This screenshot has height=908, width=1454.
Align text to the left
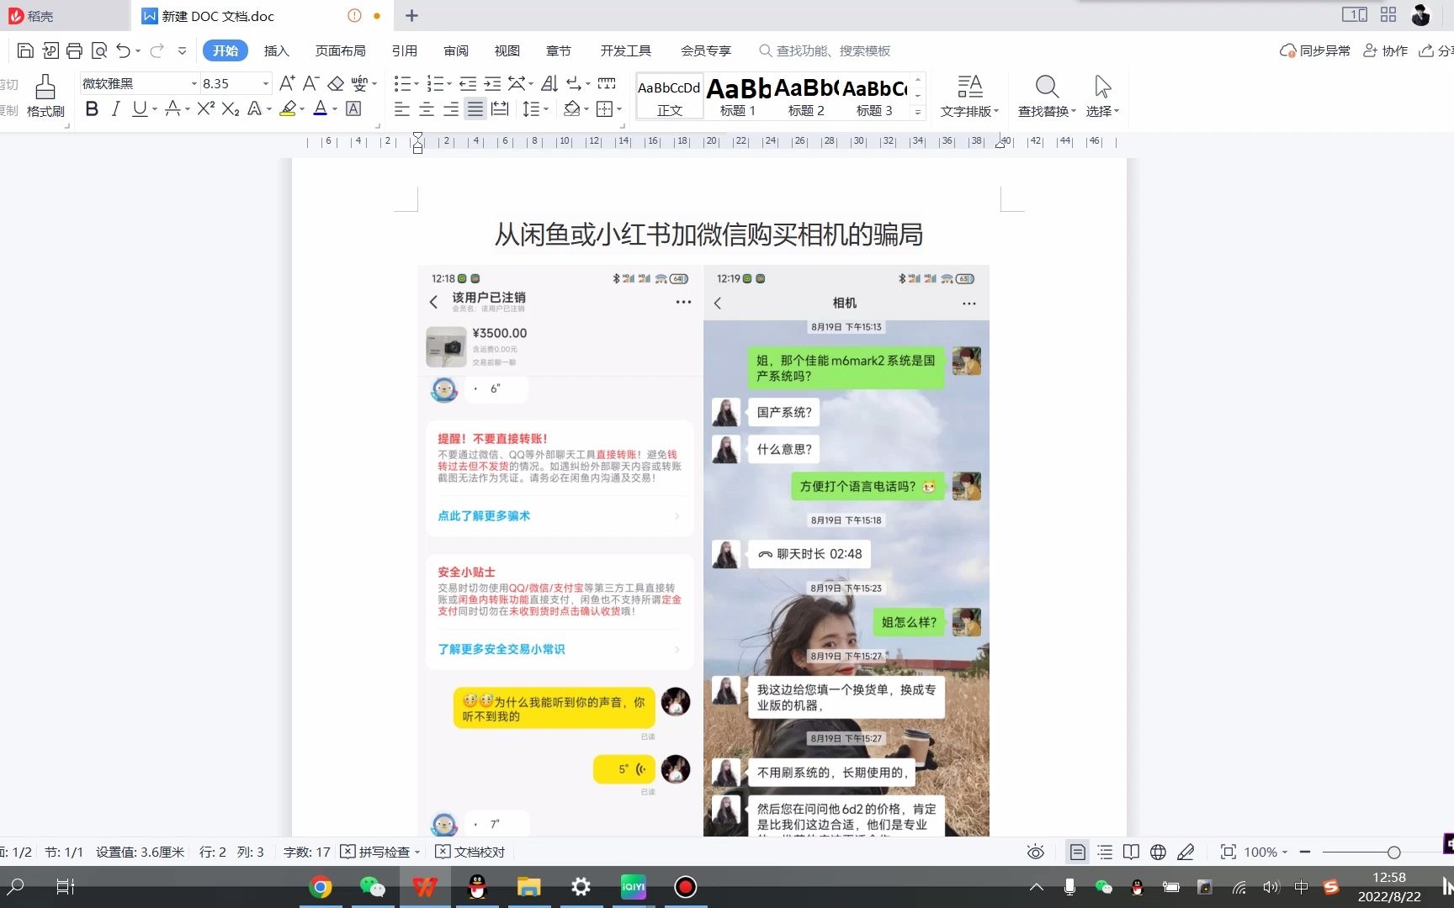click(x=402, y=108)
